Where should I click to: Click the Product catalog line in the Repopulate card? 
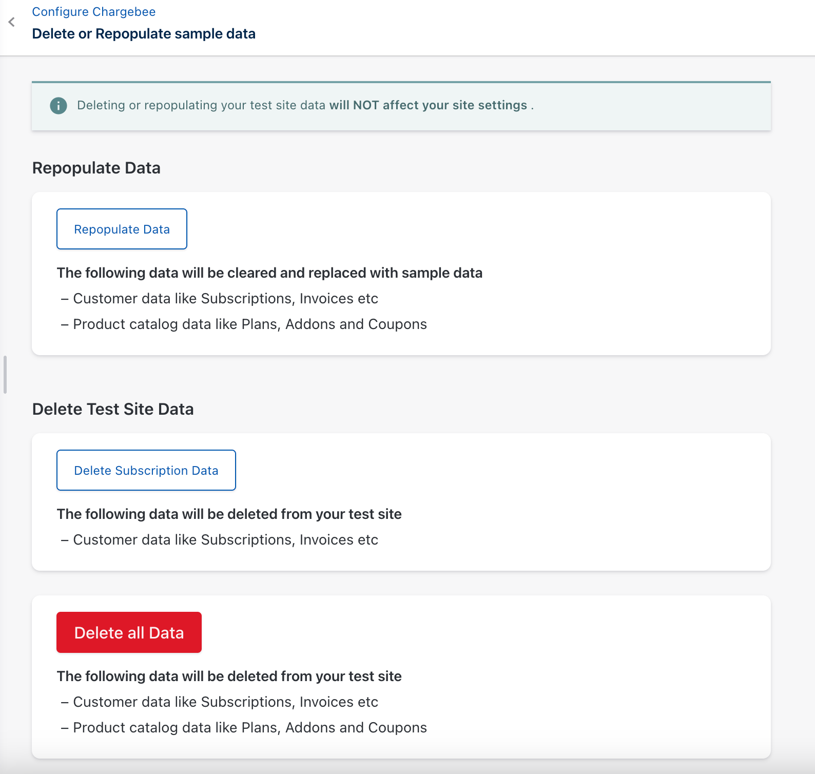[x=249, y=324]
